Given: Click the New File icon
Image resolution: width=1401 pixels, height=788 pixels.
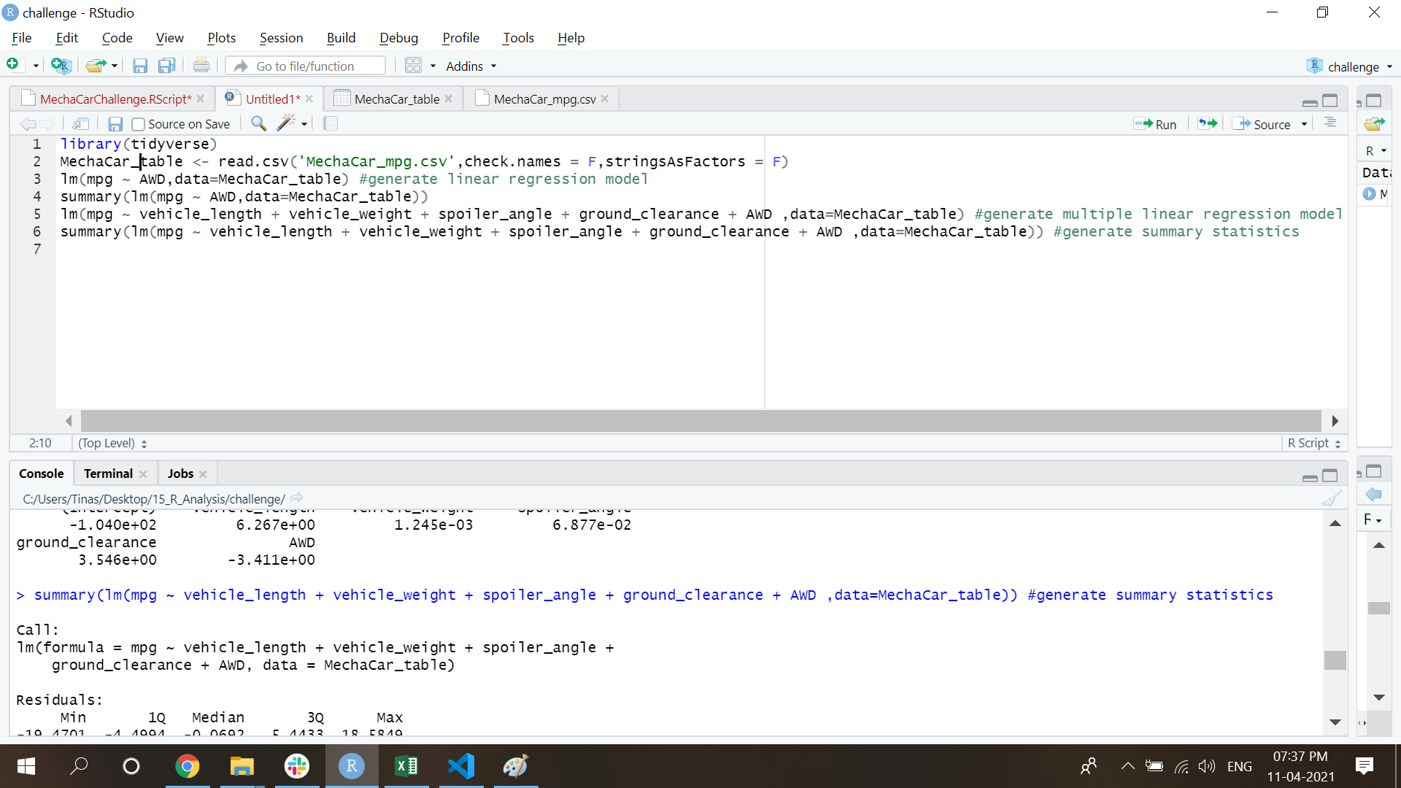Looking at the screenshot, I should tap(13, 66).
